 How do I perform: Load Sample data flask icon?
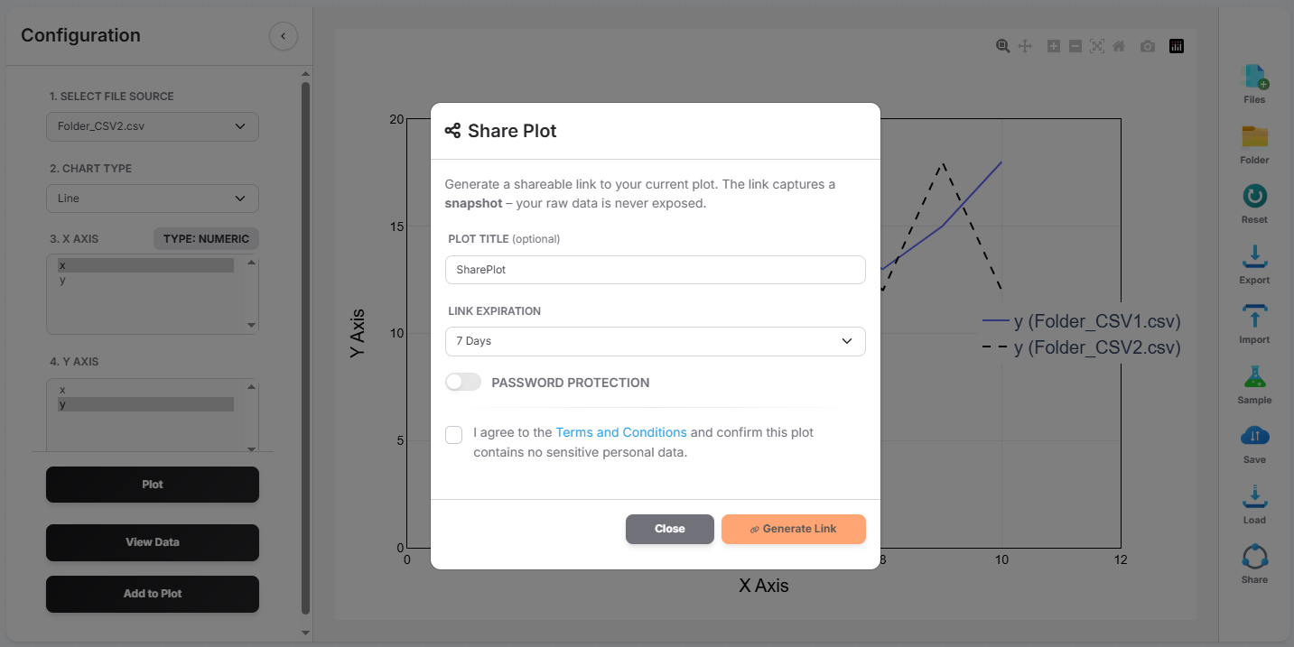pos(1254,377)
